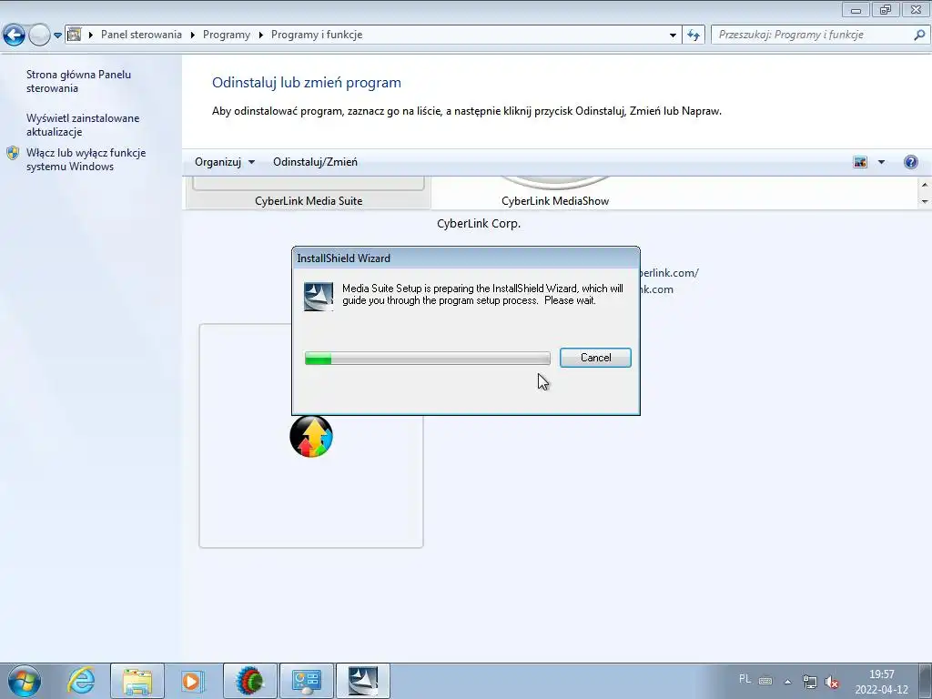The height and width of the screenshot is (699, 932).
Task: Show hidden tray icons arrow
Action: tap(787, 682)
